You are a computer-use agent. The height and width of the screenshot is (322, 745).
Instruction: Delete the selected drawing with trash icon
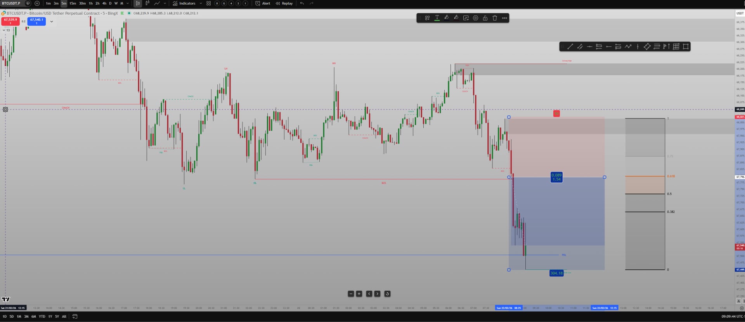click(x=495, y=18)
